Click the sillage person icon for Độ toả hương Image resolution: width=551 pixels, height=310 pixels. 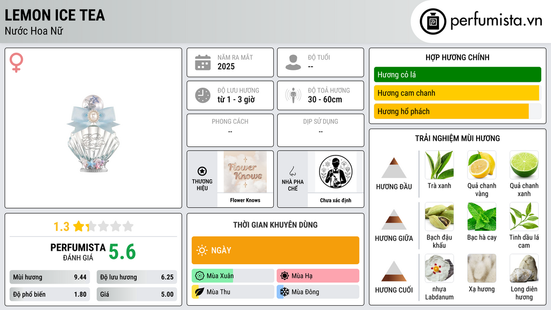[x=293, y=95]
